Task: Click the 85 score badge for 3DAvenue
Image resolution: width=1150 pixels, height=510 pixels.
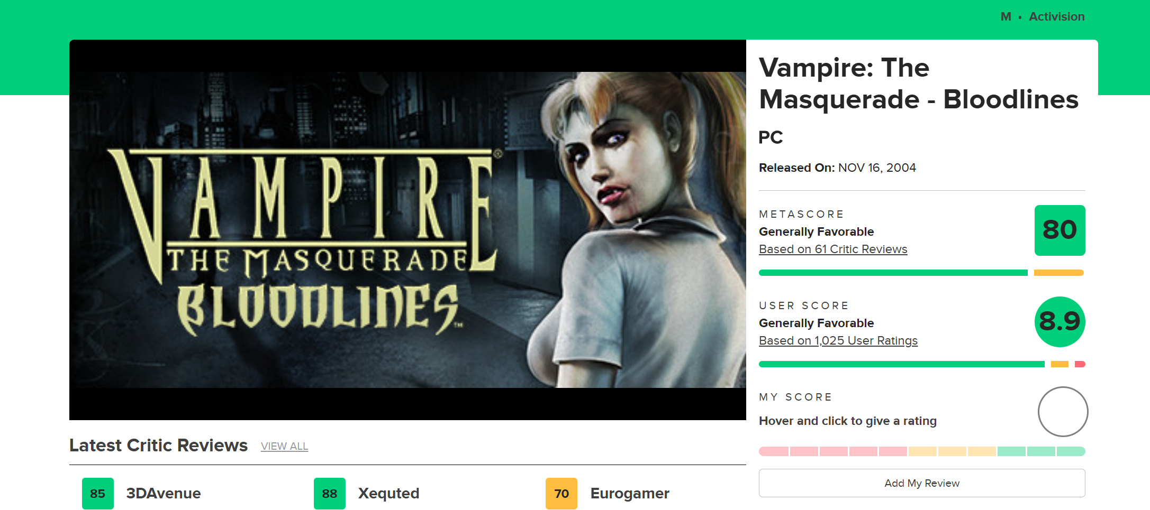Action: point(98,494)
